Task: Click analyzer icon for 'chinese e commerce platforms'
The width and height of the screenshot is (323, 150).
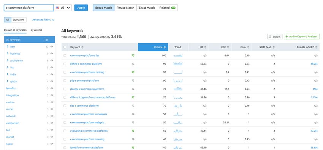Action: tap(133, 89)
